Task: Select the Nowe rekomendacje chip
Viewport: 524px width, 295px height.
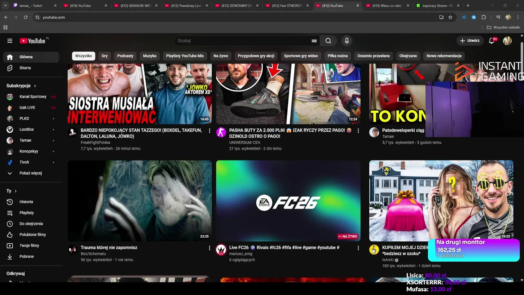Action: coord(444,56)
